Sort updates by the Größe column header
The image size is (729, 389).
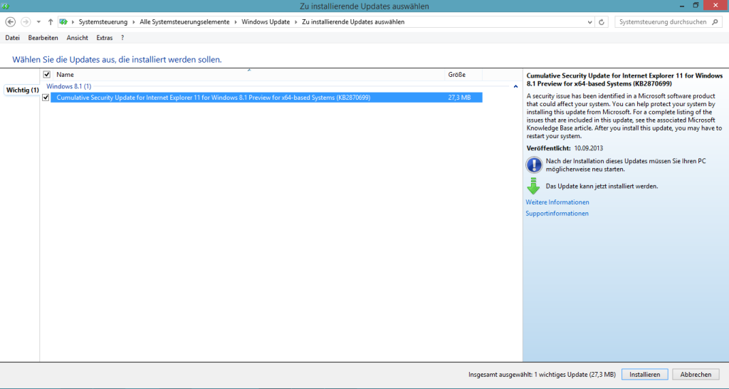point(456,74)
